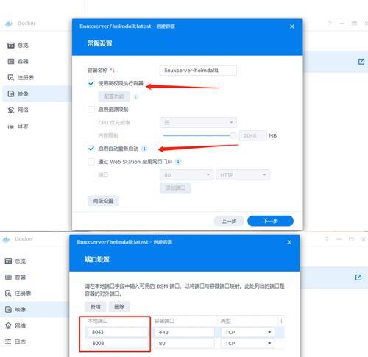Click the 高级设置 advanced settings button
Viewport: 368px width, 357px height.
pyautogui.click(x=103, y=201)
